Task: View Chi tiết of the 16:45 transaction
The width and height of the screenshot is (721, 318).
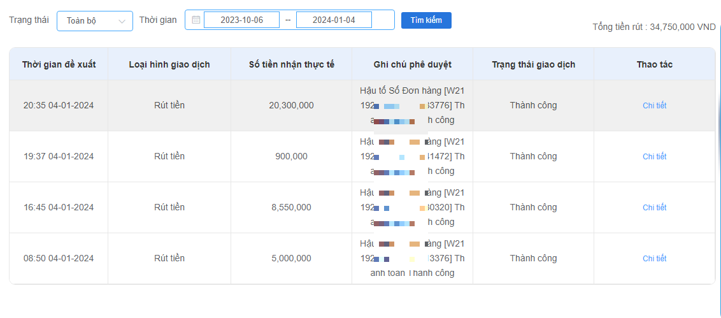Action: (654, 208)
